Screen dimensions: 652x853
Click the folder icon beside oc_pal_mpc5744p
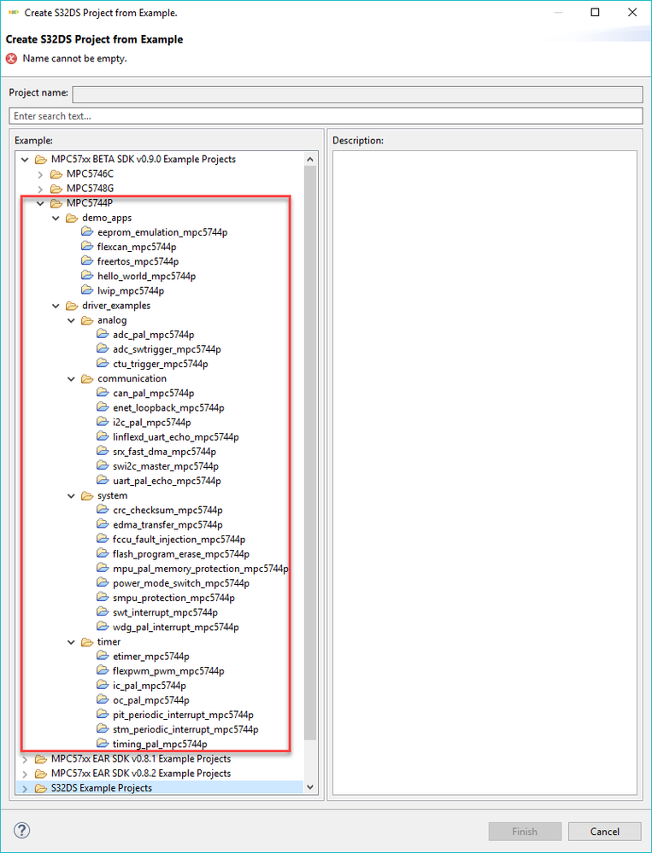click(x=103, y=700)
